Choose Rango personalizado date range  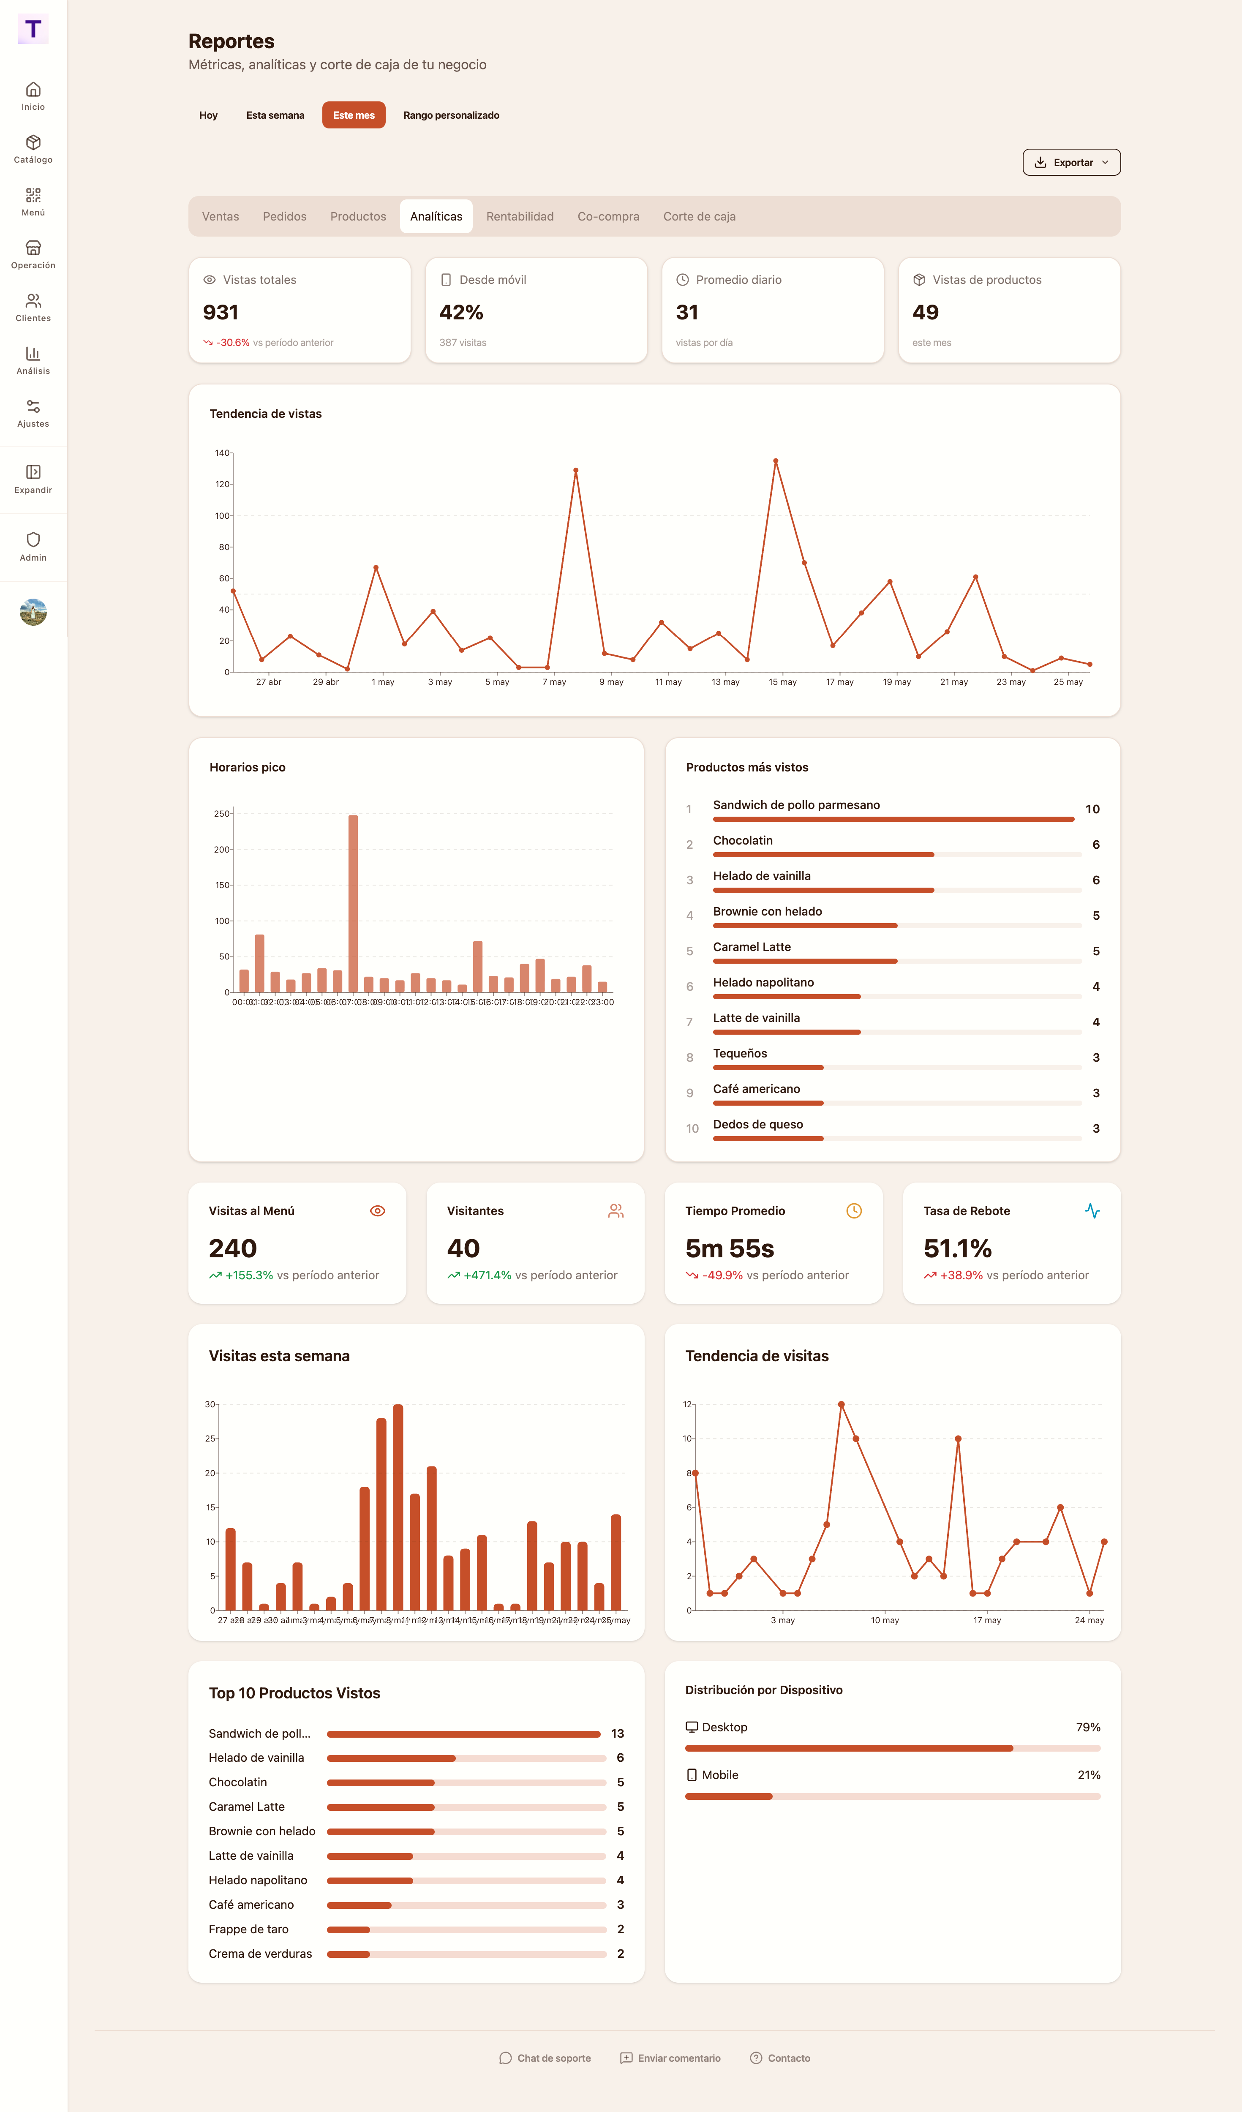click(x=451, y=115)
